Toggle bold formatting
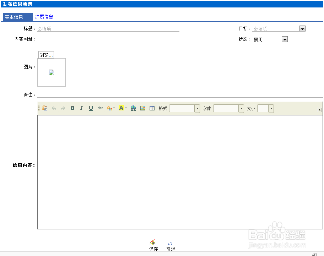Screen dimensions: 324x256 72,108
